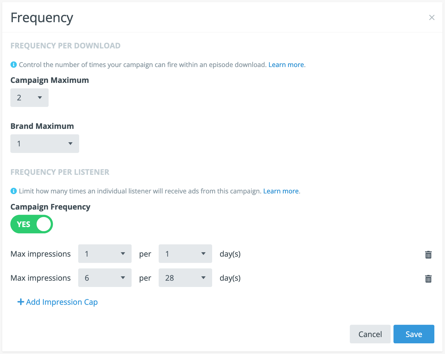
Task: Open the Brand Maximum dropdown
Action: [x=45, y=144]
